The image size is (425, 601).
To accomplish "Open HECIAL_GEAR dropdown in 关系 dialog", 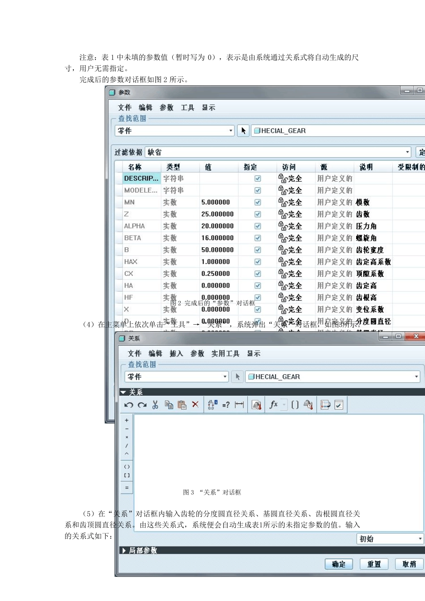I will 416,377.
